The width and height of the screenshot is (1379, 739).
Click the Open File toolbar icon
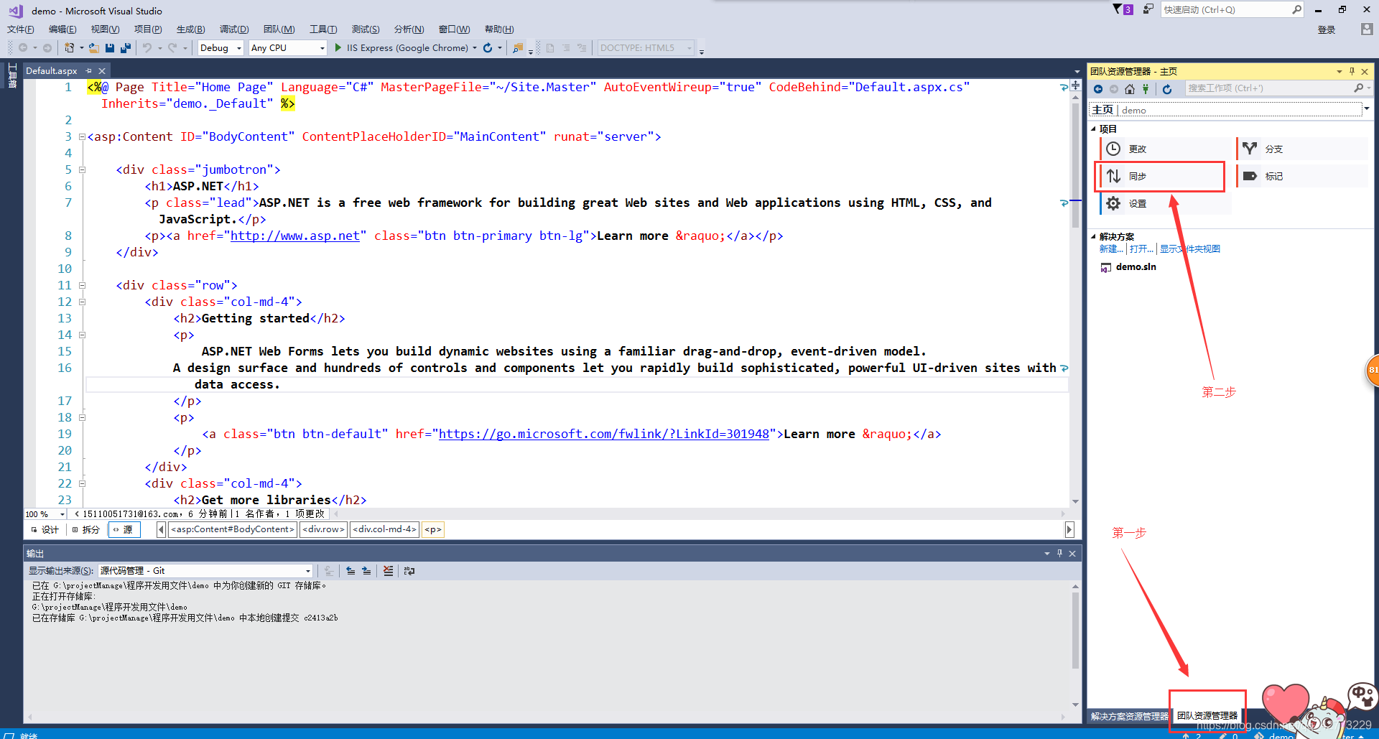[93, 48]
